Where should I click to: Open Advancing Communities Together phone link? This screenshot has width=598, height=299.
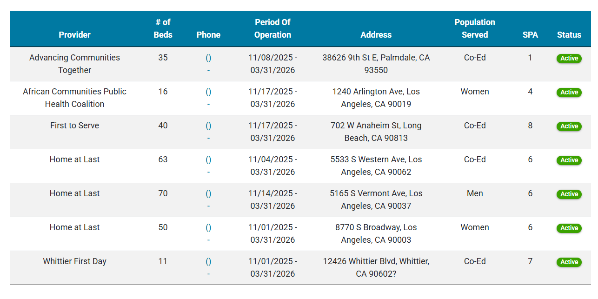point(208,58)
